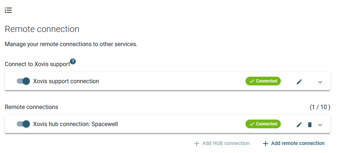Toggle off the Xovis support connection switch
This screenshot has height=153, width=338.
(x=23, y=81)
